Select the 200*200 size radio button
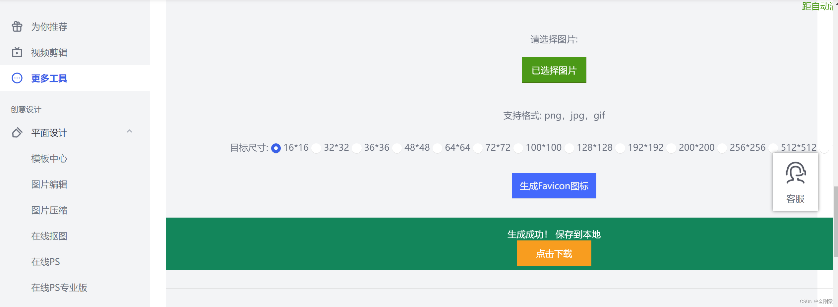This screenshot has width=838, height=307. tap(671, 148)
